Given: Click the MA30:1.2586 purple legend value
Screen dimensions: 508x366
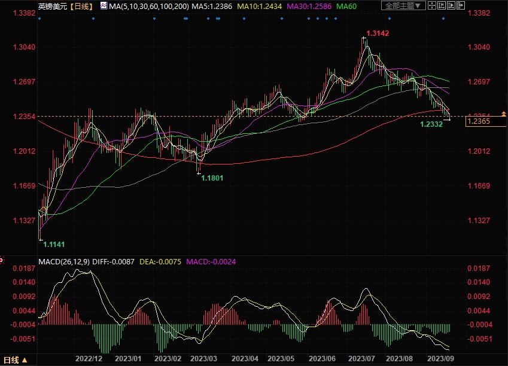Looking at the screenshot, I should coord(309,6).
